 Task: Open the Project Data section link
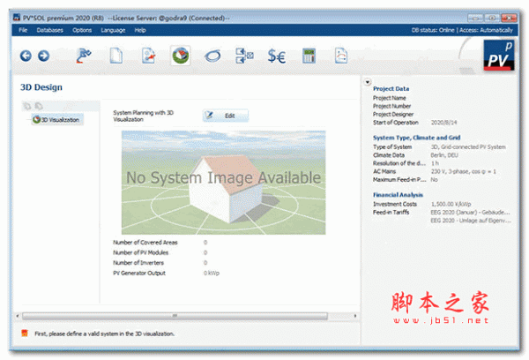click(391, 88)
